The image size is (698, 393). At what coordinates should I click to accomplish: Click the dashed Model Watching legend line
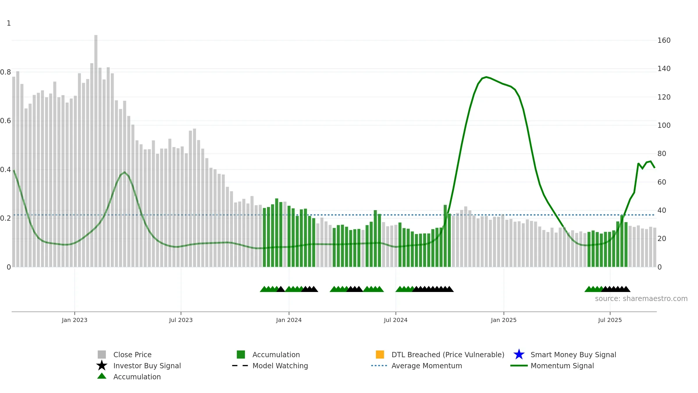point(240,366)
